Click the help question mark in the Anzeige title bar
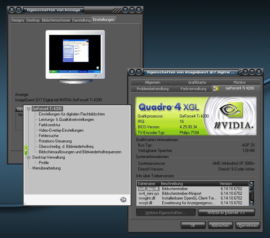This screenshot has height=238, width=270. click(125, 10)
